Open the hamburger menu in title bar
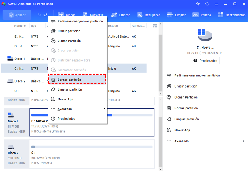248x171 pixels. click(216, 4)
